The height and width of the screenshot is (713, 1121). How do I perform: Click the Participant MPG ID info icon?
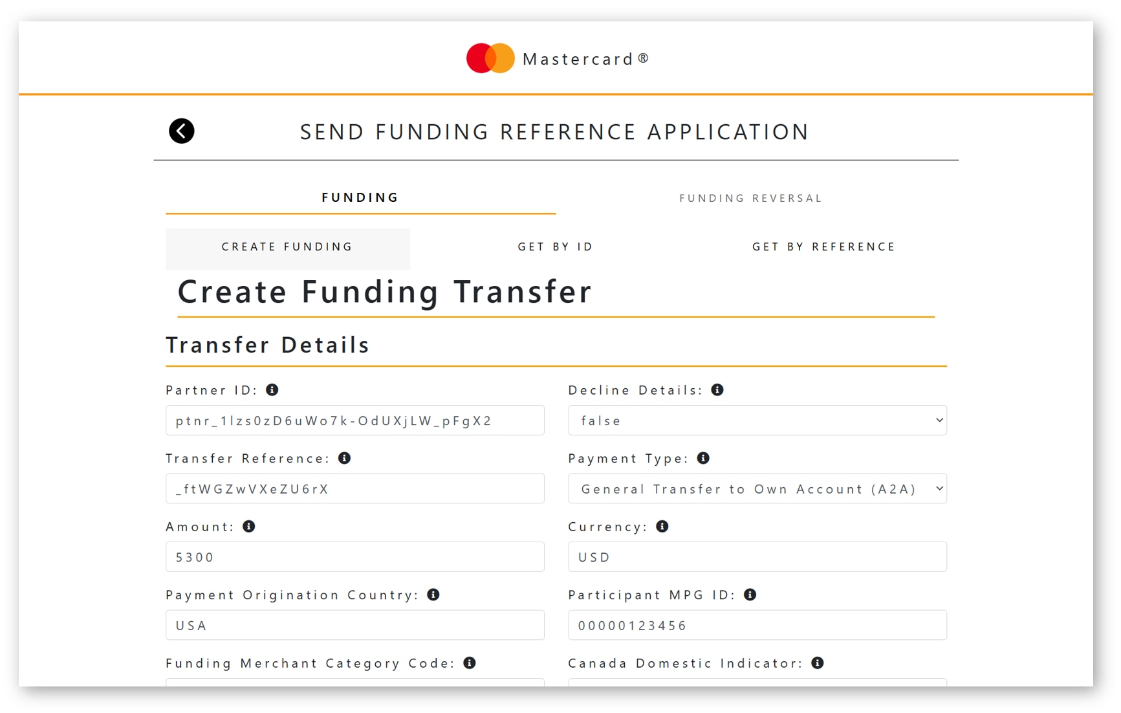coord(750,595)
